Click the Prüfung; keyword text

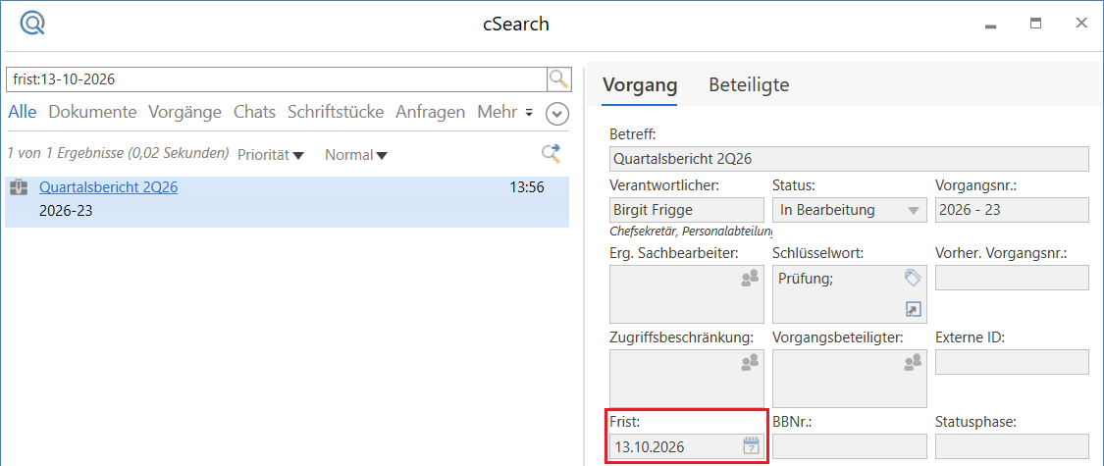(807, 278)
